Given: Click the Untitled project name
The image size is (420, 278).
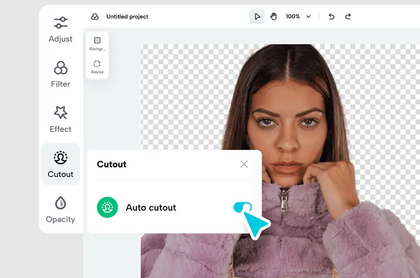Looking at the screenshot, I should click(127, 17).
